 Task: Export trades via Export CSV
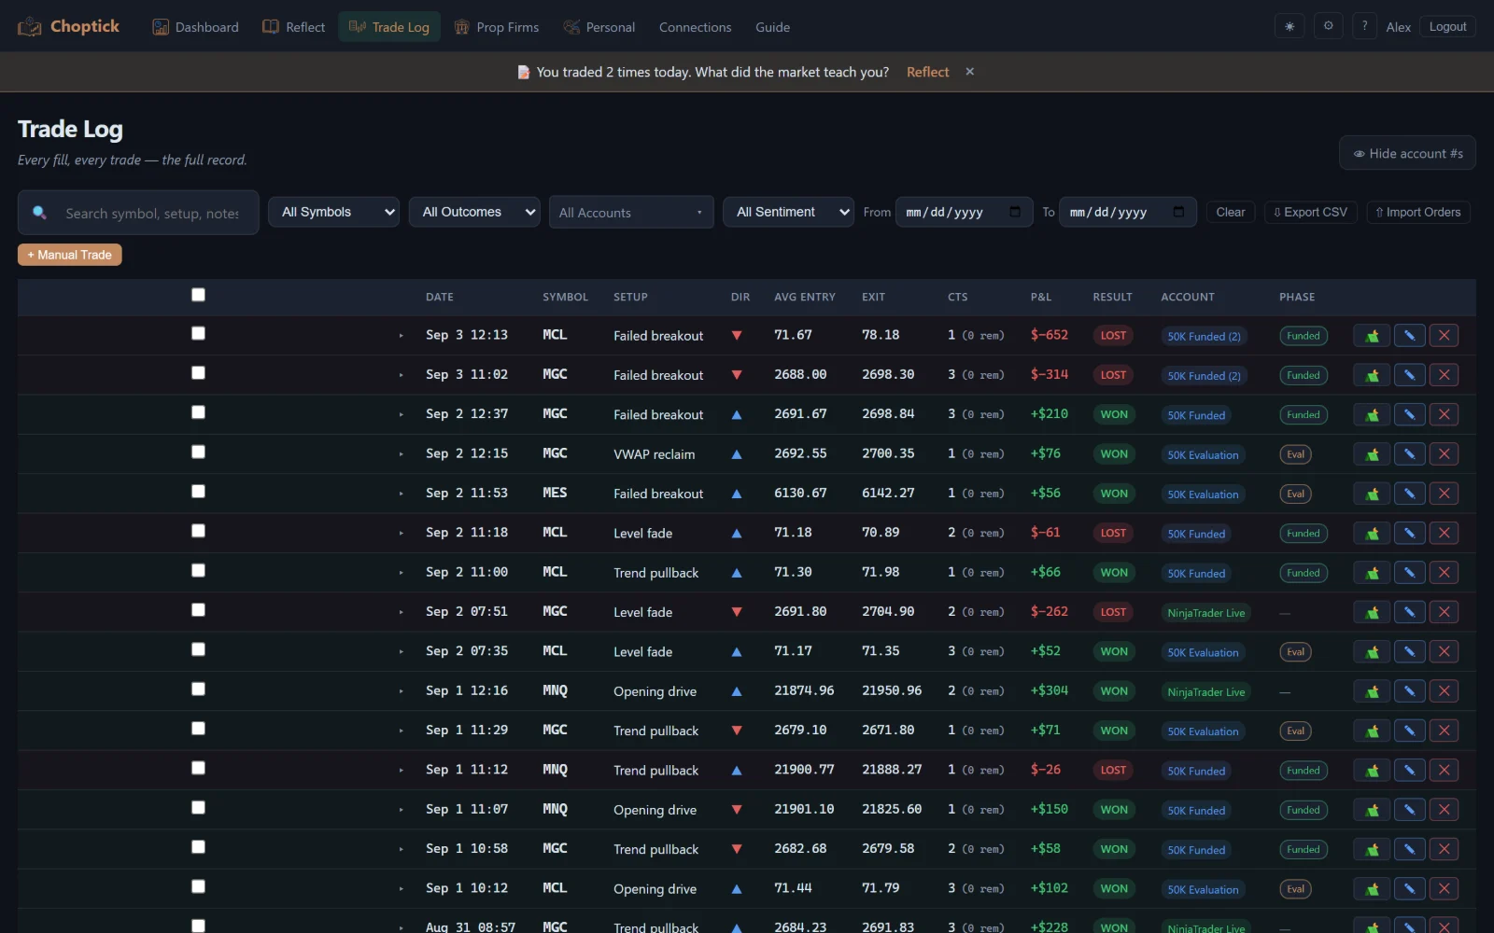(1310, 212)
